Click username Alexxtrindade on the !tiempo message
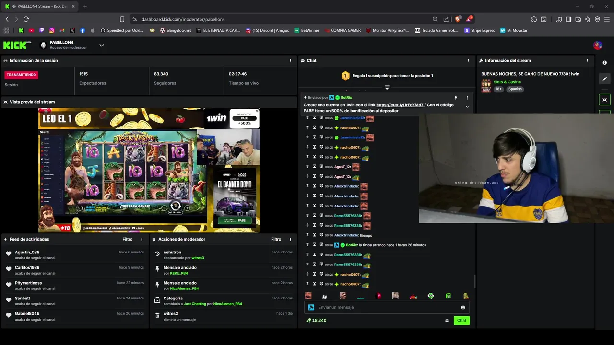The image size is (614, 345). tap(346, 235)
